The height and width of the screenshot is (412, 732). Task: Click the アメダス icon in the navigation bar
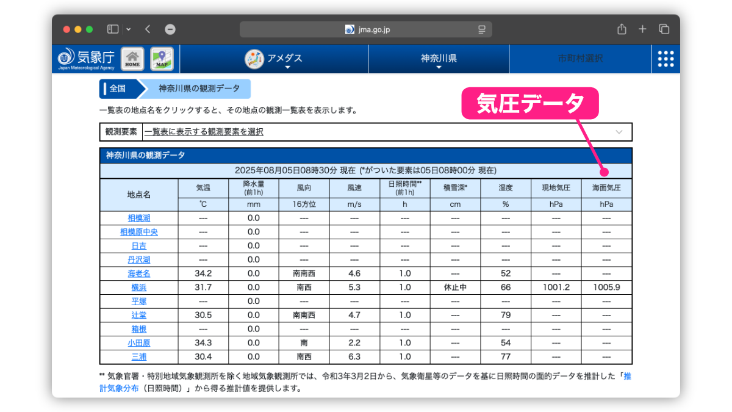coord(254,59)
